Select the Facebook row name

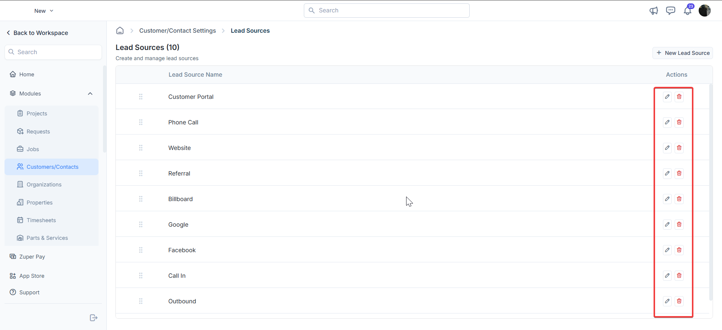pos(182,250)
